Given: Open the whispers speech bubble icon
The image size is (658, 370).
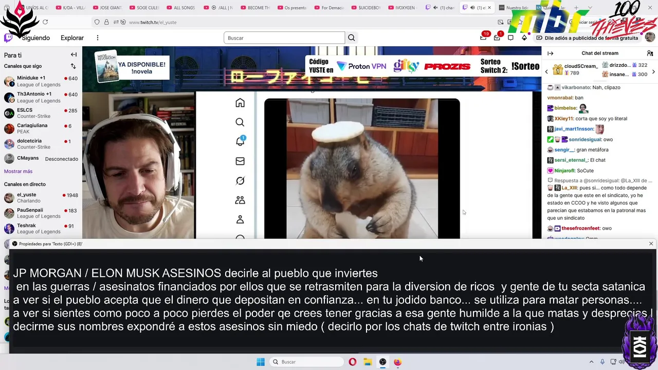Looking at the screenshot, I should pos(510,38).
